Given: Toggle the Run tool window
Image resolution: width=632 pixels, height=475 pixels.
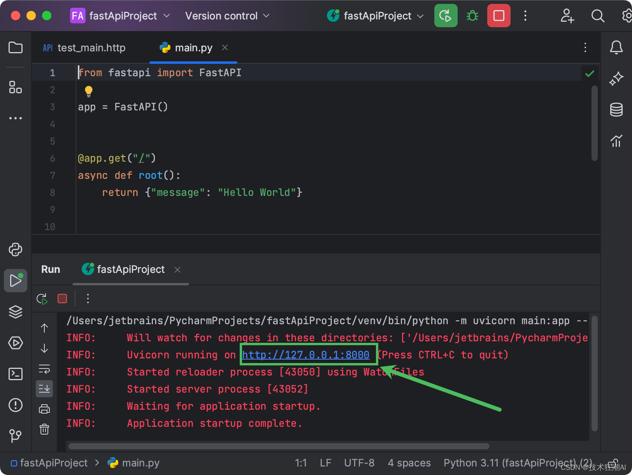Looking at the screenshot, I should 15,281.
